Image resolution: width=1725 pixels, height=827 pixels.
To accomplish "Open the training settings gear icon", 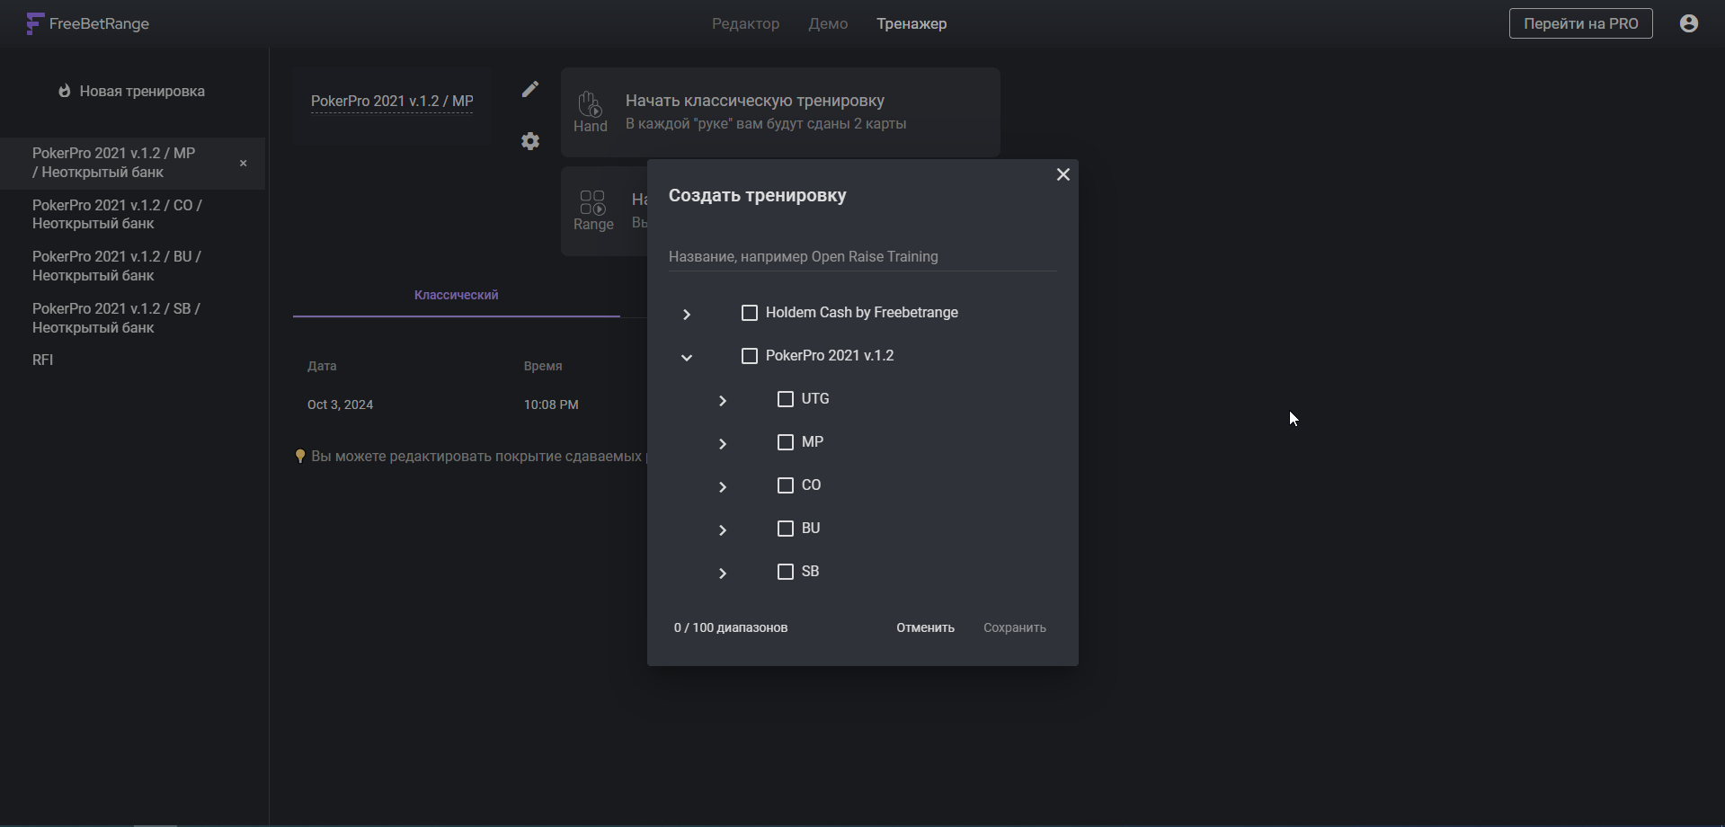I will [x=530, y=141].
